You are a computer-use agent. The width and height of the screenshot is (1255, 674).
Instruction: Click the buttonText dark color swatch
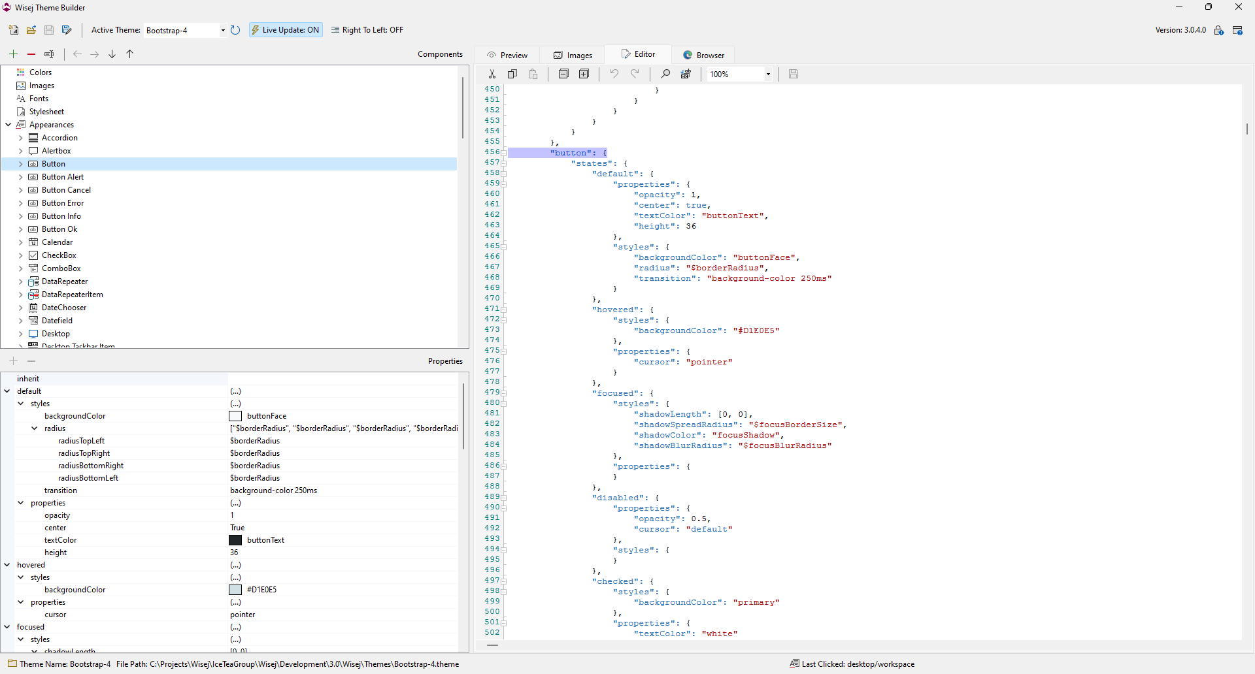pyautogui.click(x=235, y=540)
